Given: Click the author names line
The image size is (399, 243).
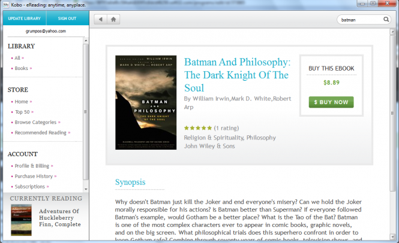Looking at the screenshot, I should (x=238, y=102).
